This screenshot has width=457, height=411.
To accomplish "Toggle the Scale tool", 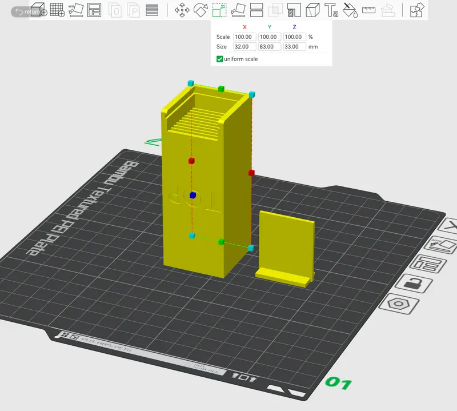I will point(219,10).
